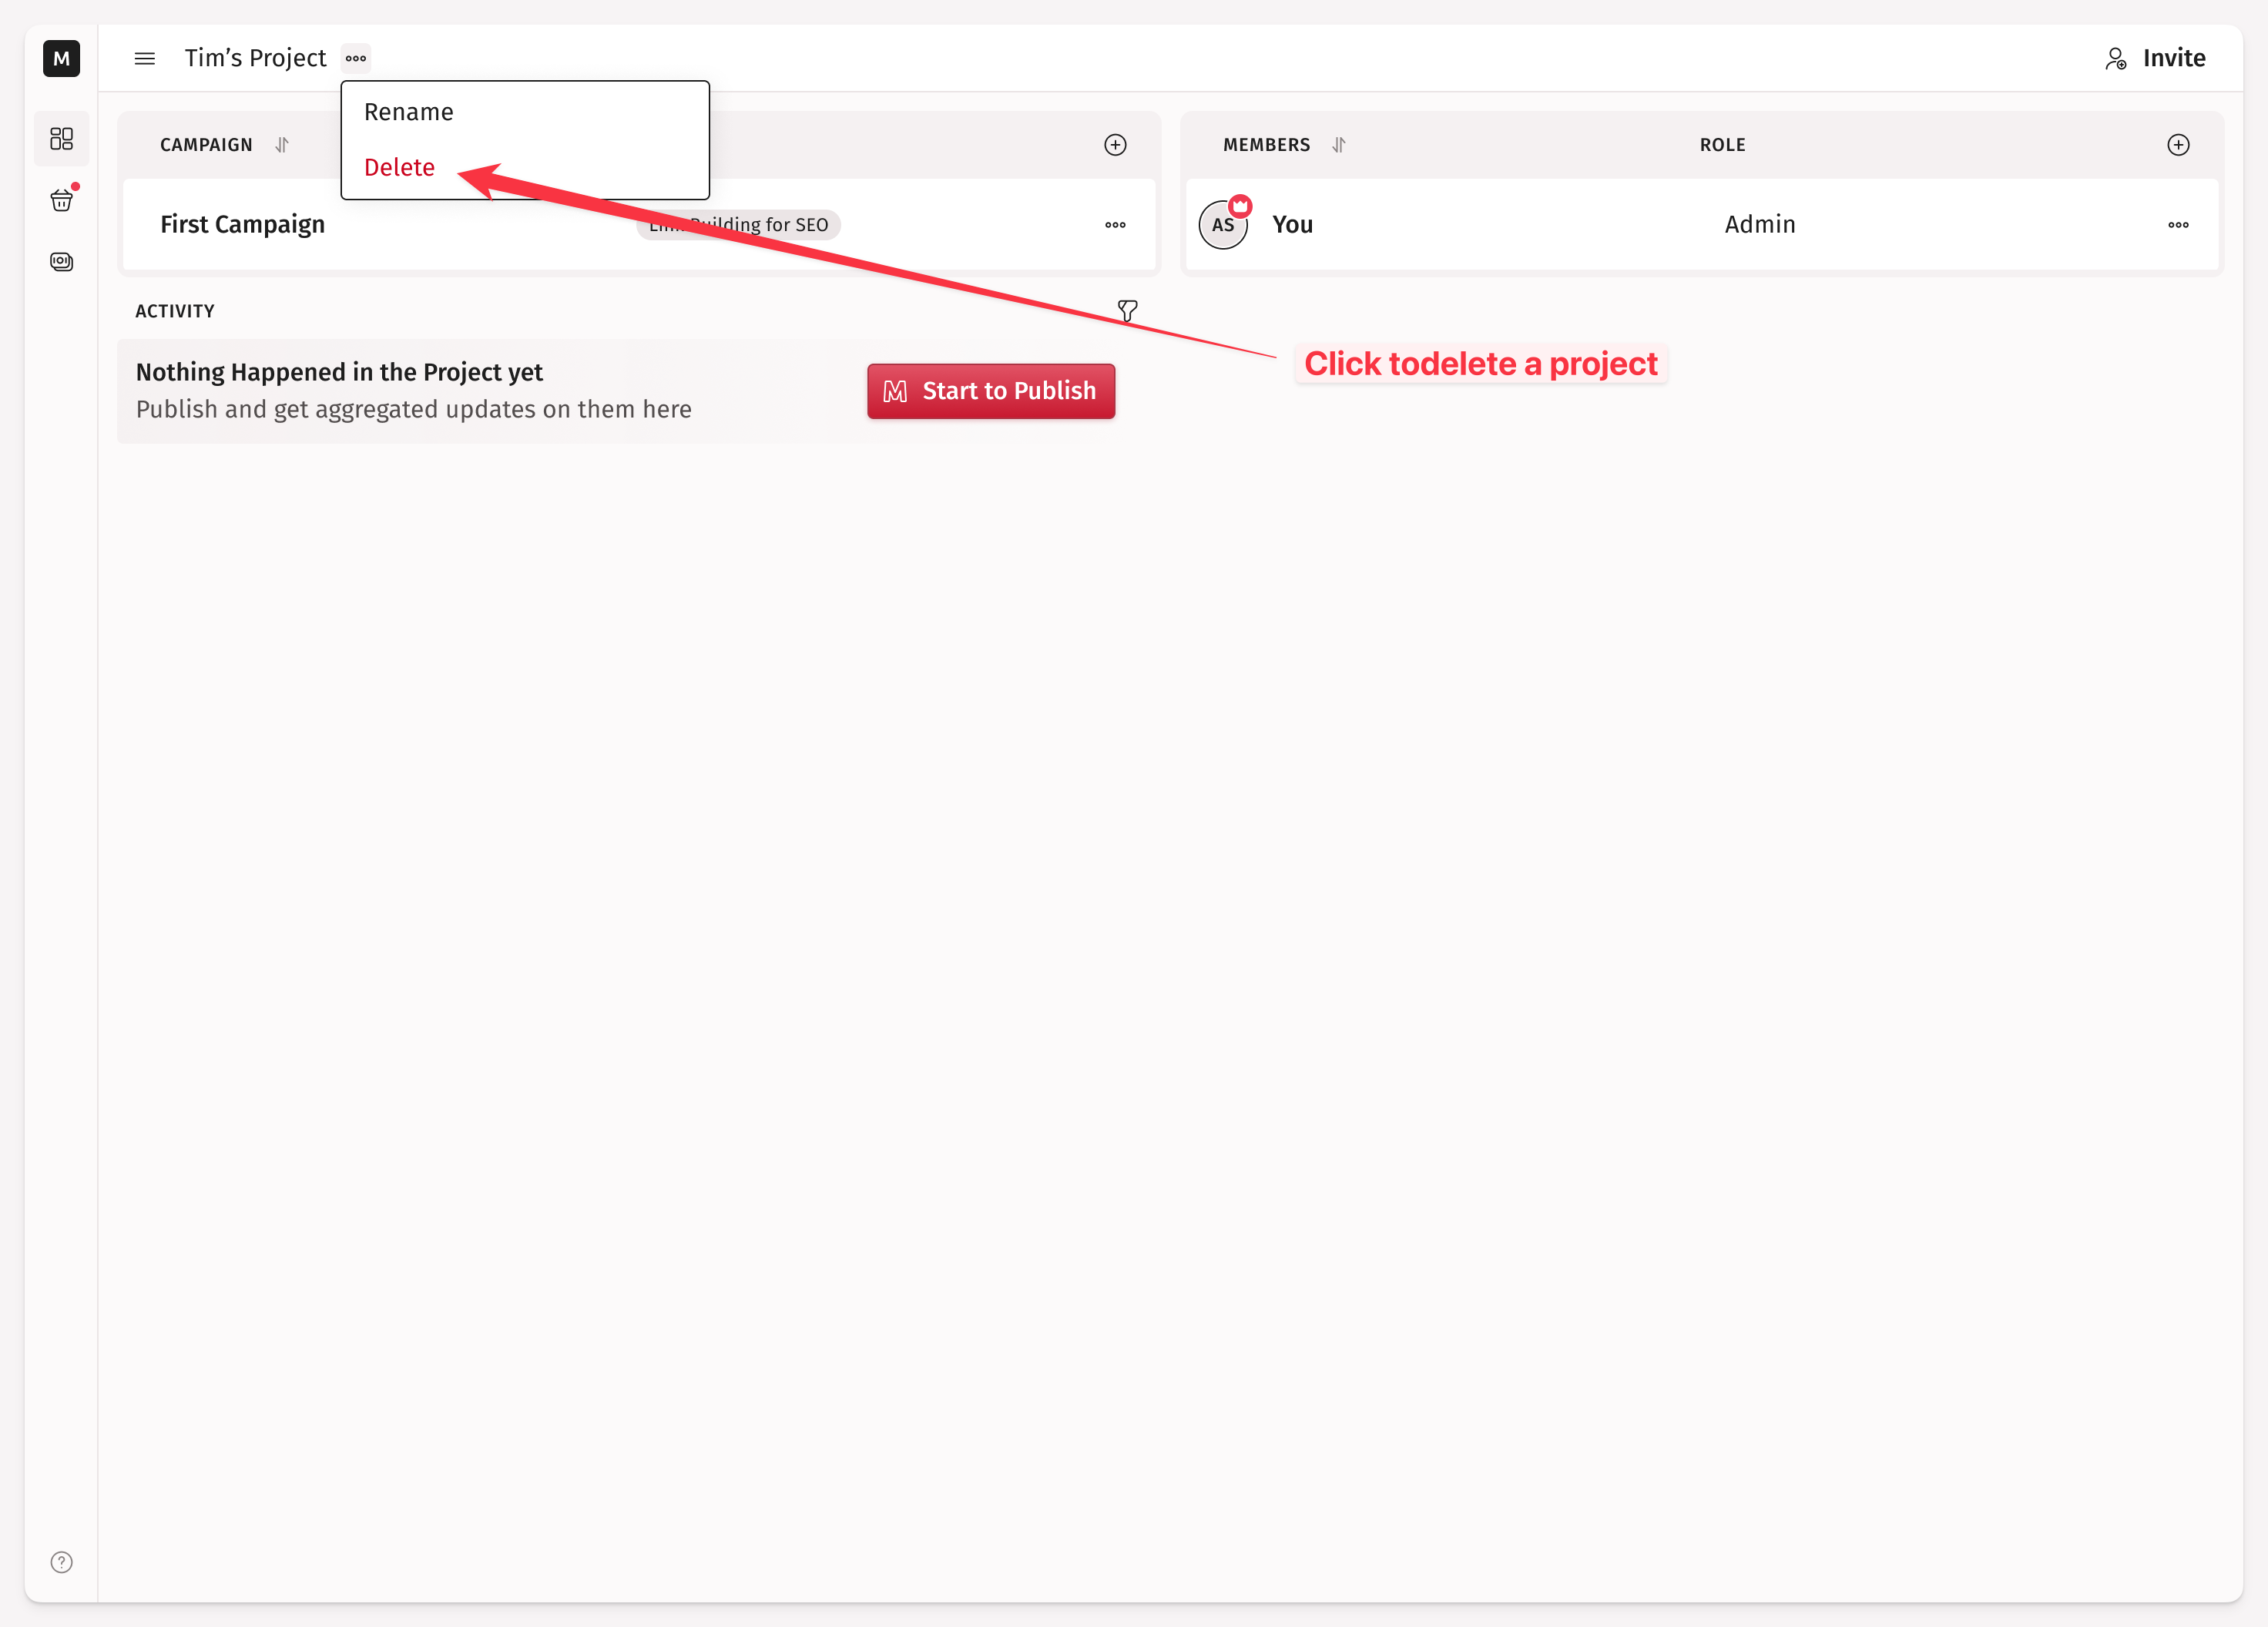Add a new member with plus icon
Viewport: 2268px width, 1627px height.
(x=2178, y=145)
